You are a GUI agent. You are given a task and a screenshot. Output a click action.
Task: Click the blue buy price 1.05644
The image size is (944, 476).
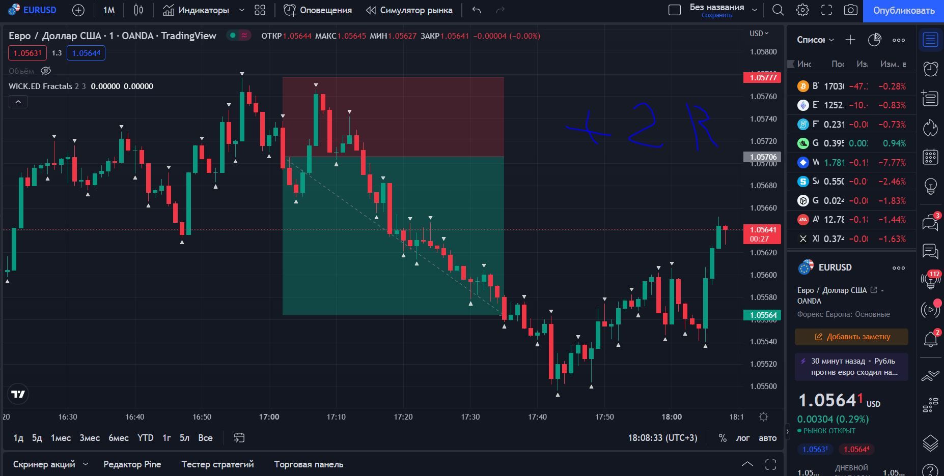pos(86,53)
